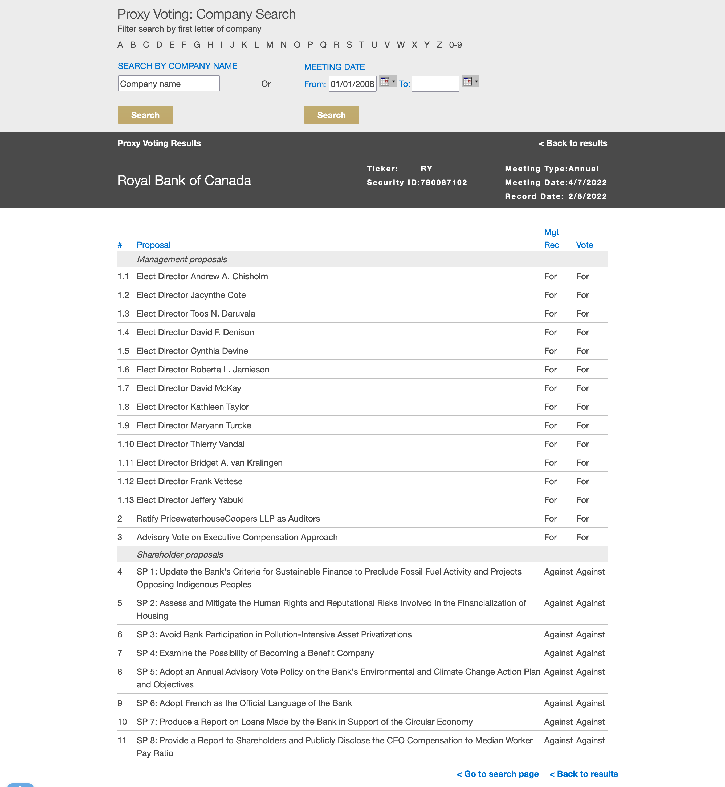Click the empty To date field
The width and height of the screenshot is (725, 787).
[x=435, y=84]
